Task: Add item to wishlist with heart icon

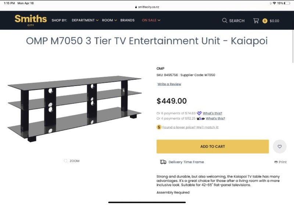Action: tap(280, 147)
